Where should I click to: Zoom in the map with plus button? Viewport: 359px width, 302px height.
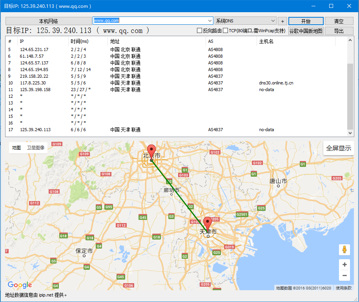click(344, 265)
